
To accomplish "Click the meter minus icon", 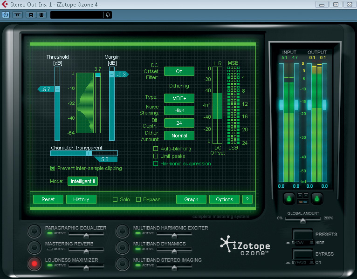I will [306, 195].
